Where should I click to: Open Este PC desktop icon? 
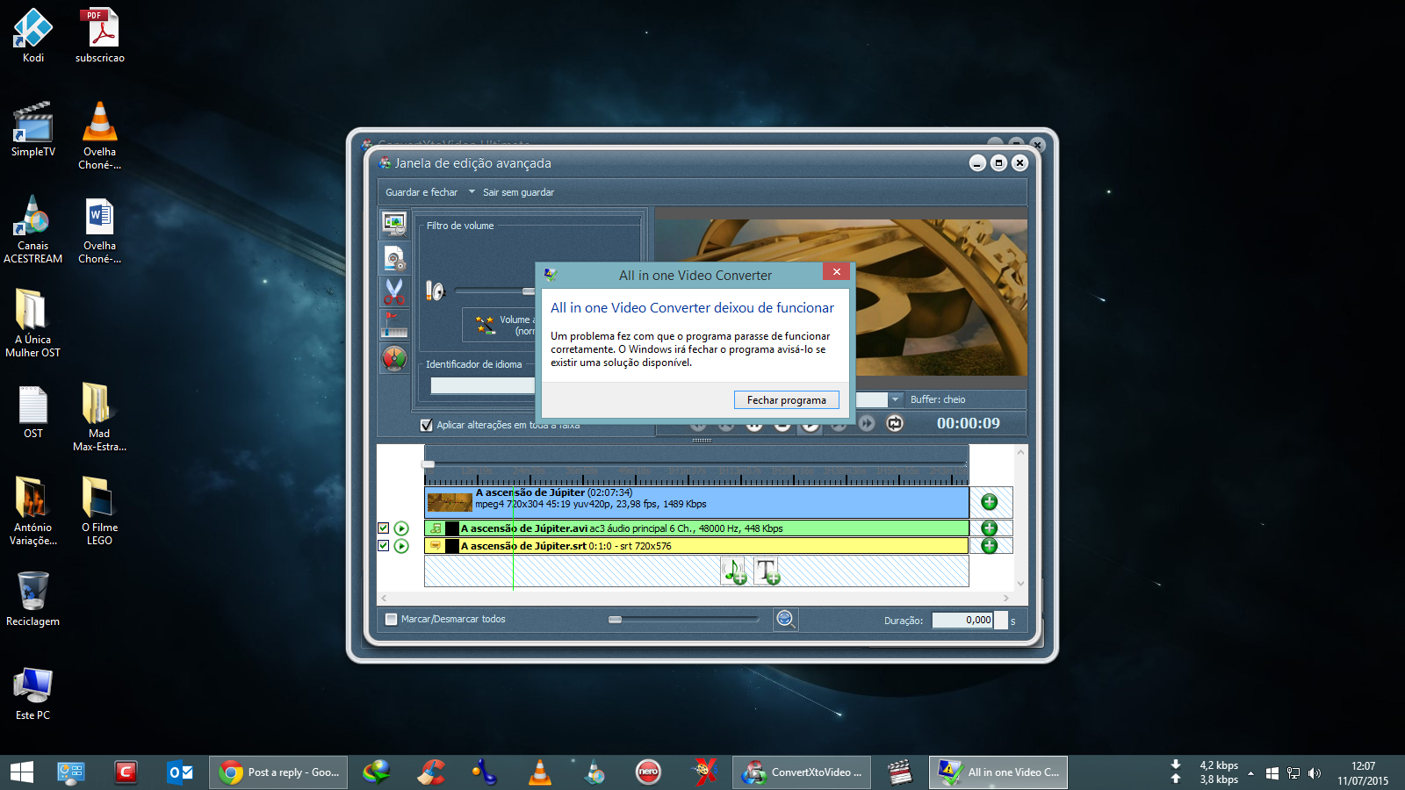[33, 693]
